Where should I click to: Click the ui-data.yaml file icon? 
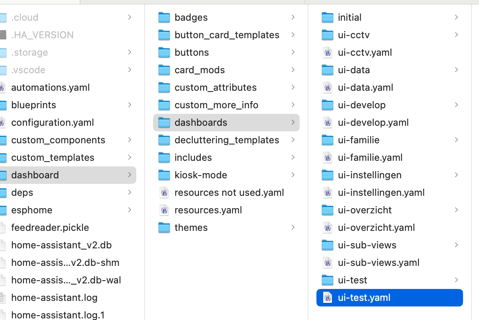(328, 88)
